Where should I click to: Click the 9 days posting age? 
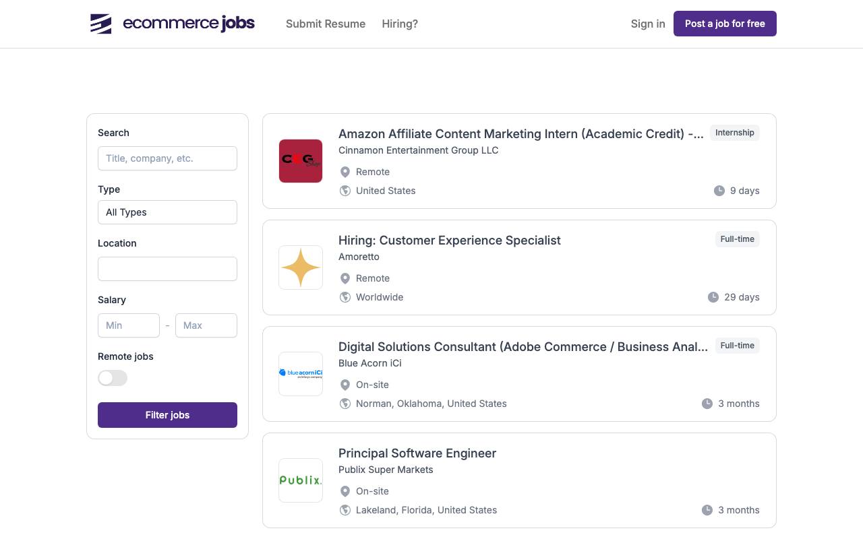coord(745,191)
